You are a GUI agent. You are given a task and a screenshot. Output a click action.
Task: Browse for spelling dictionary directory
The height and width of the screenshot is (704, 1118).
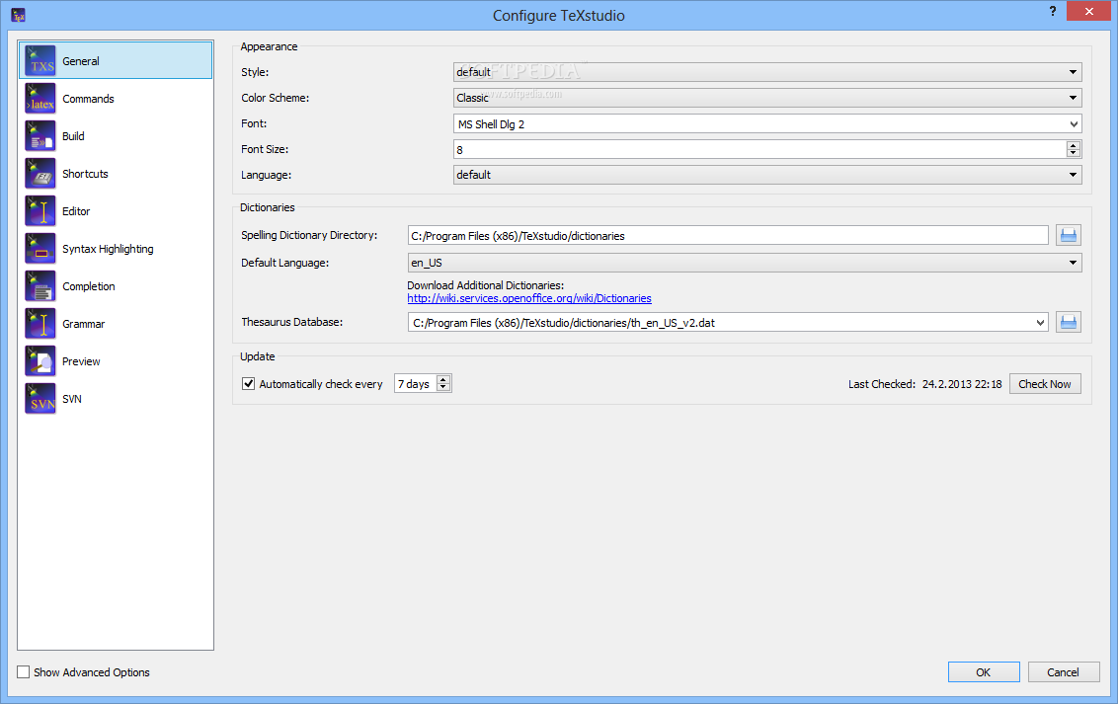(x=1068, y=235)
